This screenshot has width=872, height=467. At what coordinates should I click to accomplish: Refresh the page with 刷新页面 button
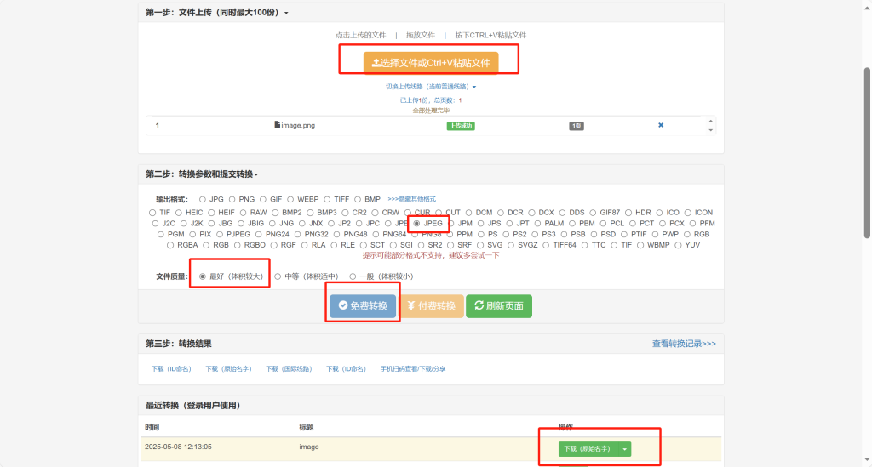[x=498, y=306]
